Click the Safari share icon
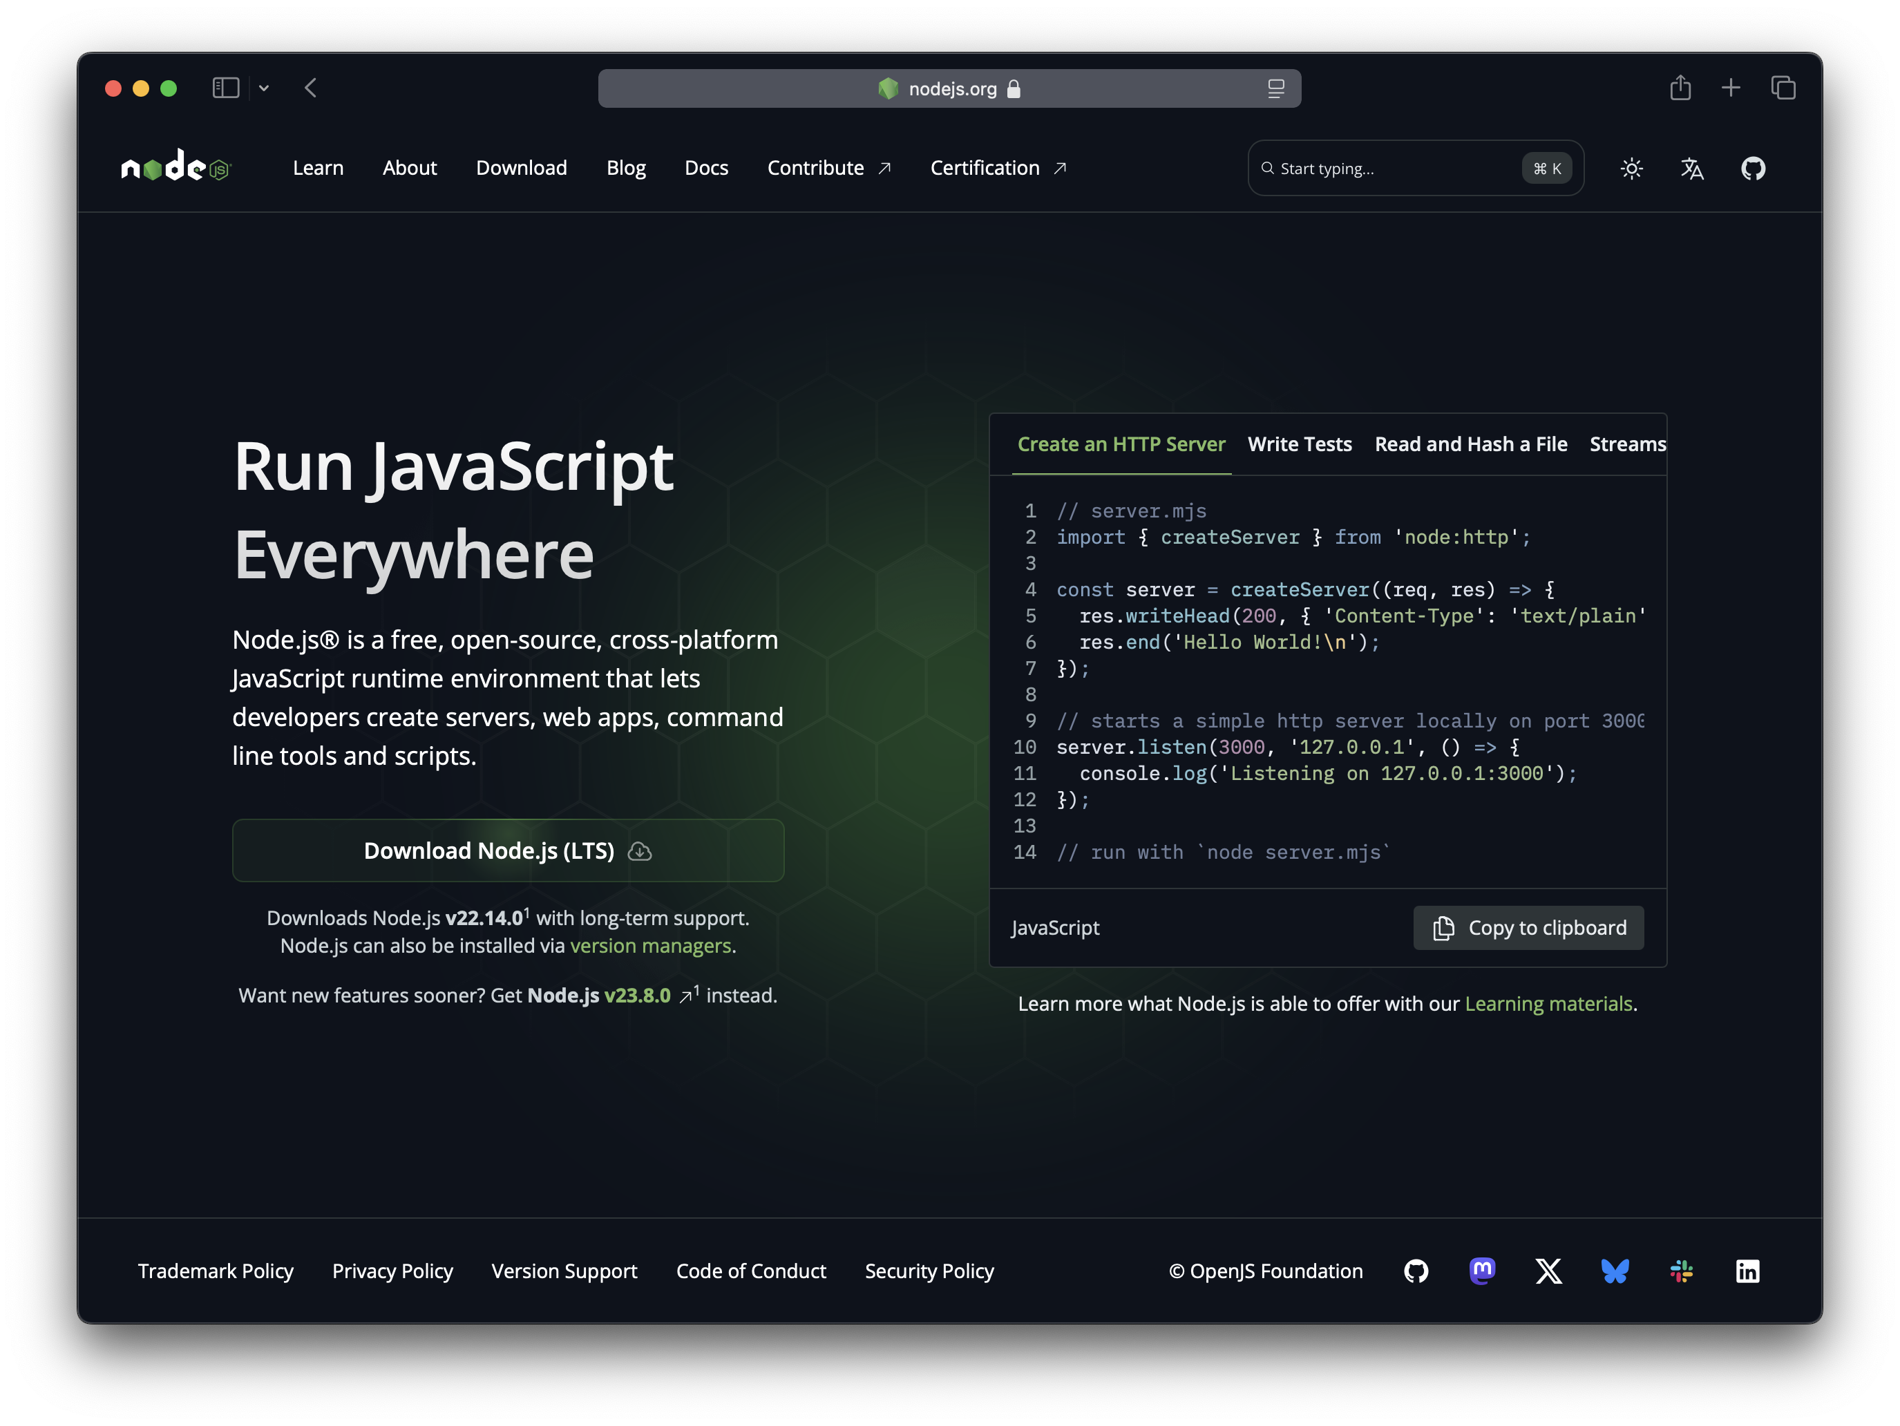Screen dimensions: 1900x1426 click(1680, 88)
